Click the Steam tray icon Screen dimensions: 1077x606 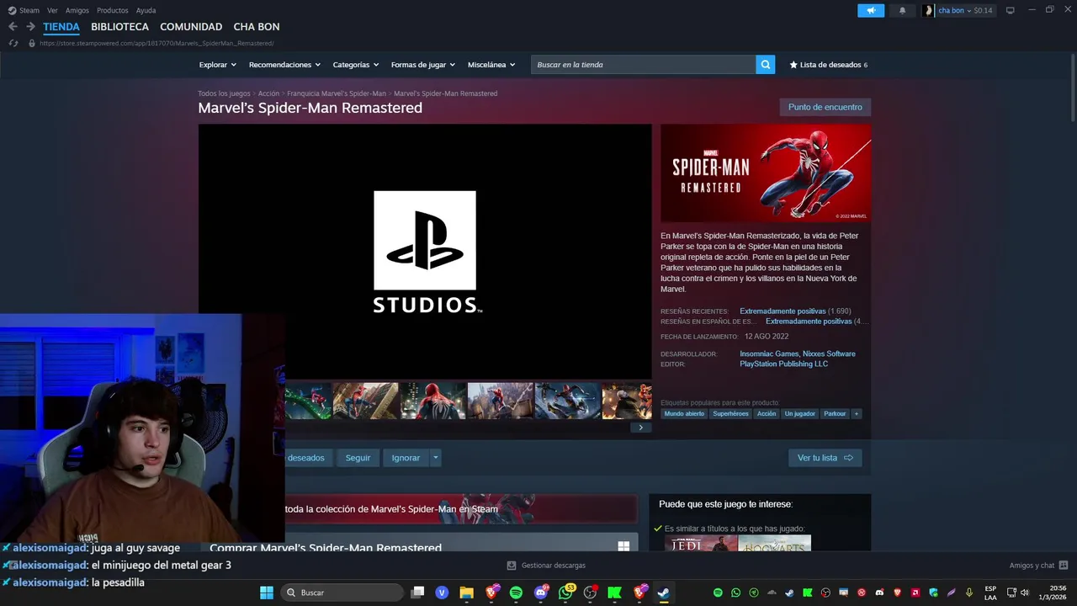click(x=789, y=593)
